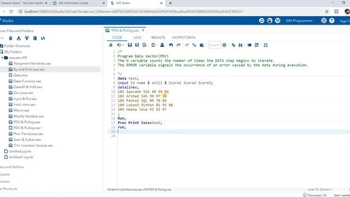Switch to the RESULTS tab
350x197 pixels.
coord(158,38)
